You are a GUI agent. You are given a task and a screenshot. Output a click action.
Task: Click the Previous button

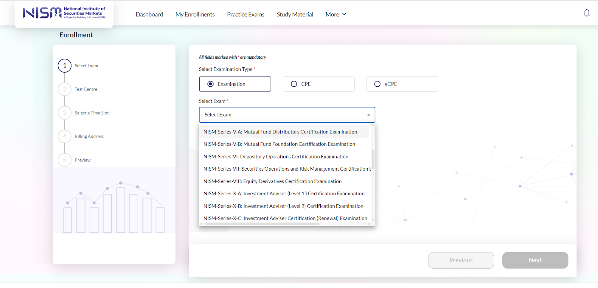[x=461, y=260]
